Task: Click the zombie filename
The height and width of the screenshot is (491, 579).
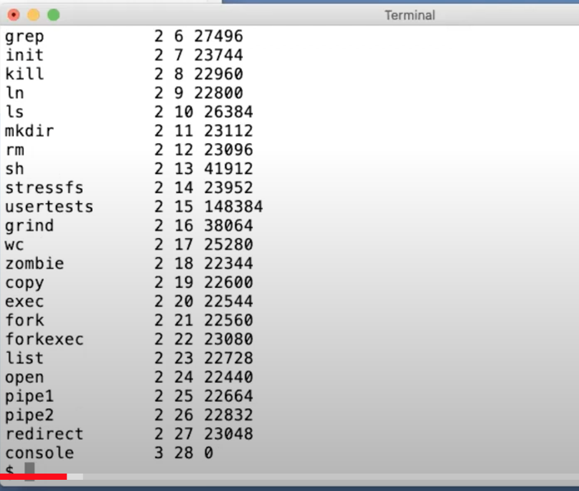Action: click(34, 264)
